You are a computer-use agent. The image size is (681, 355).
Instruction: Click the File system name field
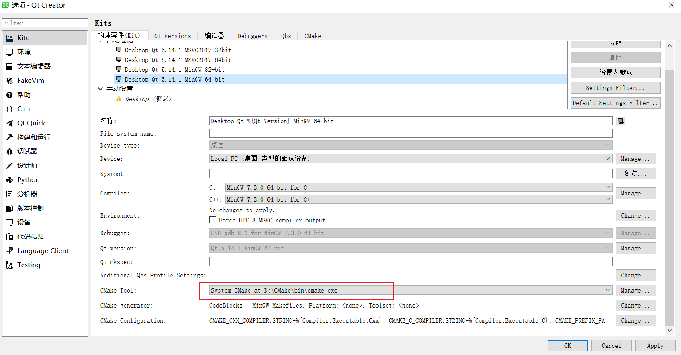411,133
